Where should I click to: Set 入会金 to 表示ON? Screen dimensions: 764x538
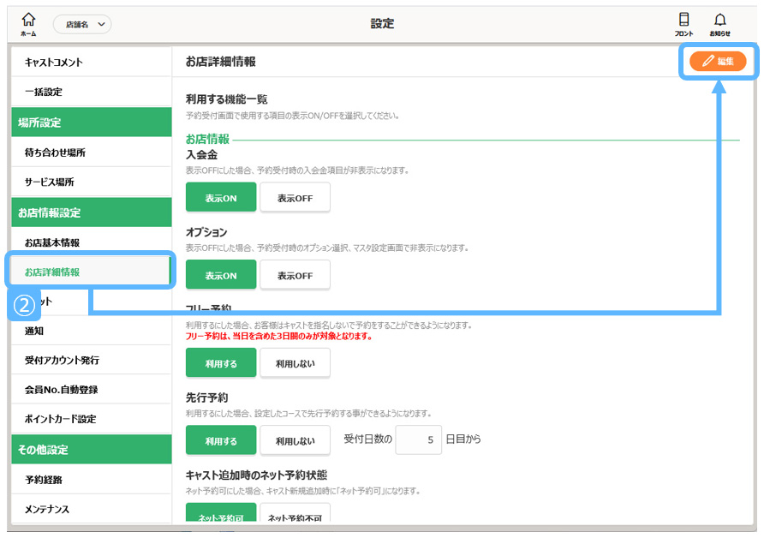point(221,198)
